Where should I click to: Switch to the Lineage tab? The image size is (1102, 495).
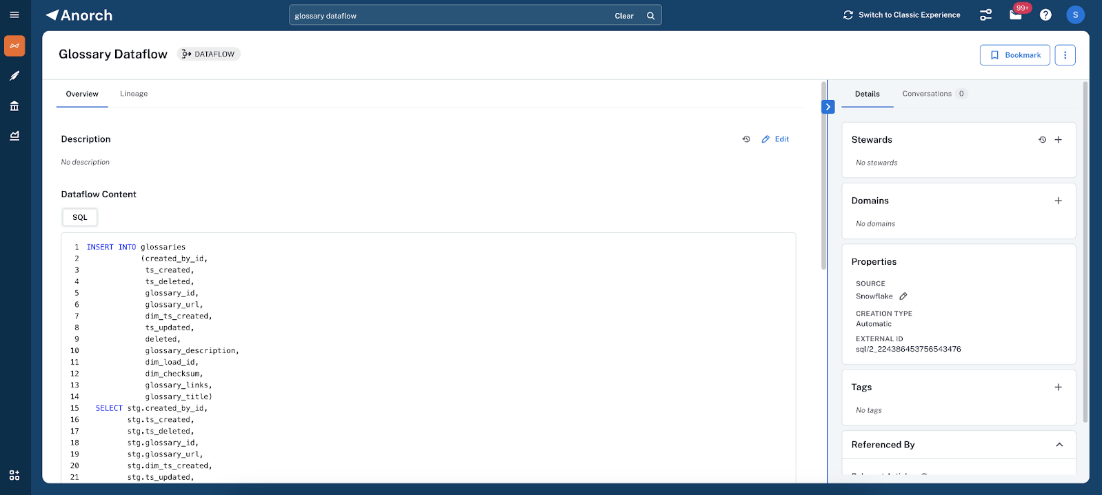pyautogui.click(x=134, y=94)
